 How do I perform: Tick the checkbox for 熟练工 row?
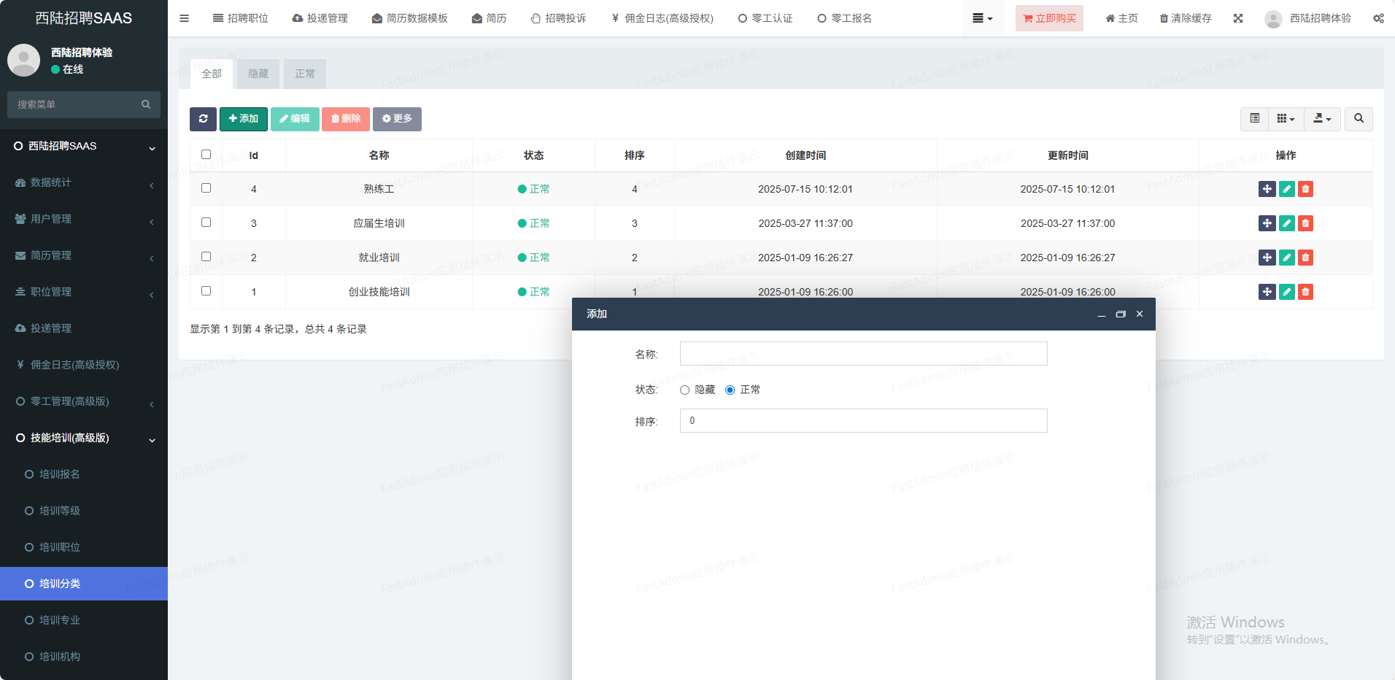tap(206, 188)
